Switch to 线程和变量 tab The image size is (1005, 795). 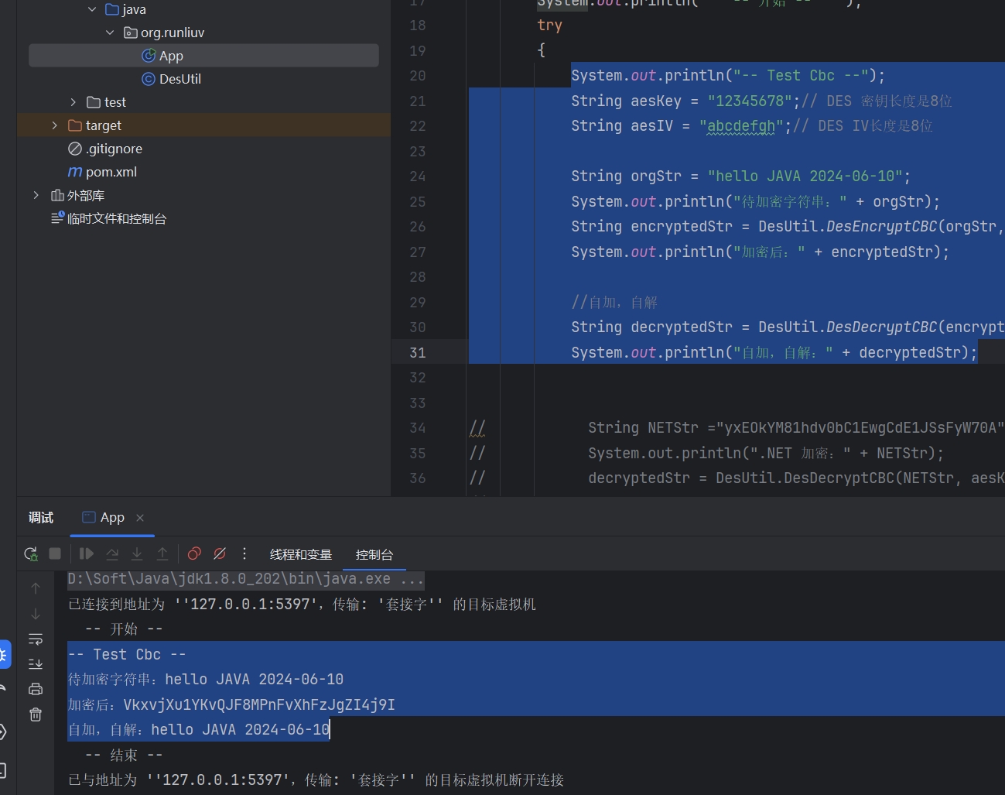[300, 555]
